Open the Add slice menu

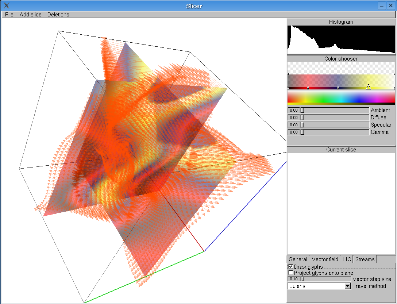(x=30, y=14)
